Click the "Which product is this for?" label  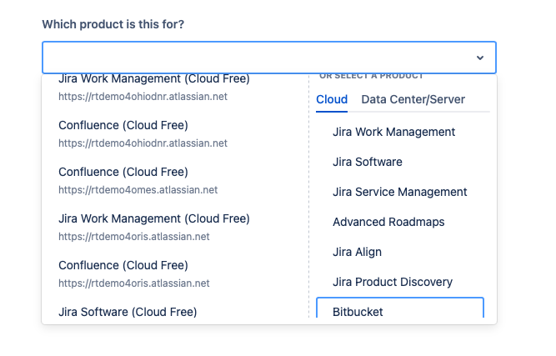tap(113, 23)
